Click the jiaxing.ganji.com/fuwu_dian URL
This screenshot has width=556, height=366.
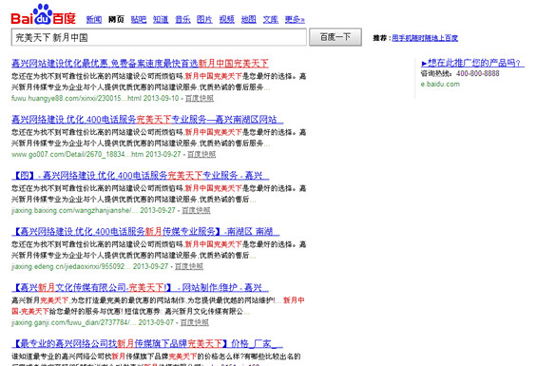(x=73, y=322)
